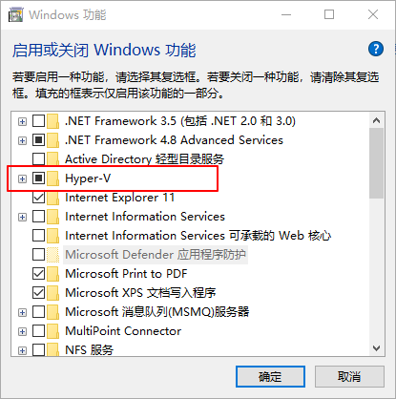
Task: Select Internet Information Services 可承载的 Web 核心 item
Action: point(198,236)
